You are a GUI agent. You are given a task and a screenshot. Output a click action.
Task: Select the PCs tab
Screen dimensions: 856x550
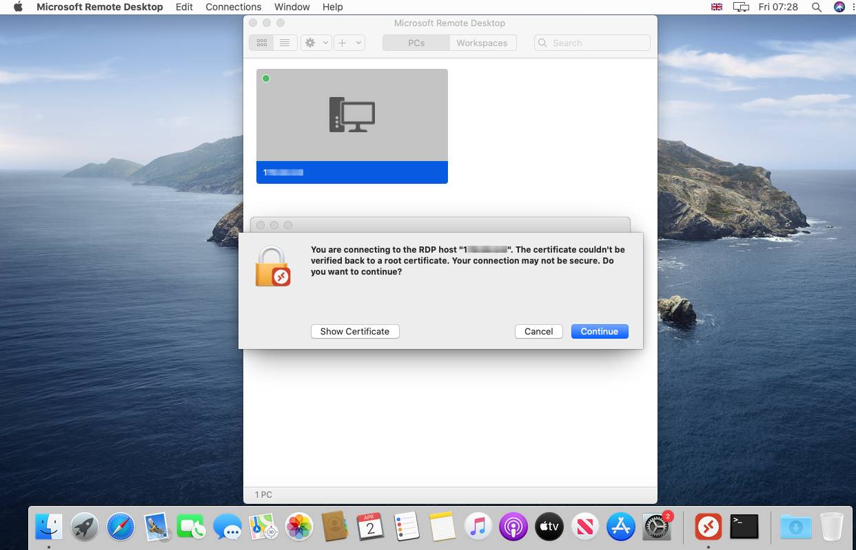coord(416,43)
